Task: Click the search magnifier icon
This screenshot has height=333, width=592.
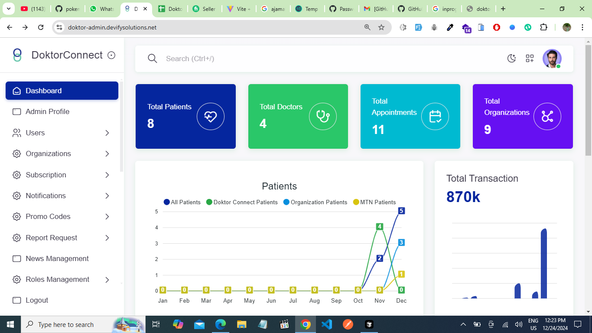Action: [152, 59]
